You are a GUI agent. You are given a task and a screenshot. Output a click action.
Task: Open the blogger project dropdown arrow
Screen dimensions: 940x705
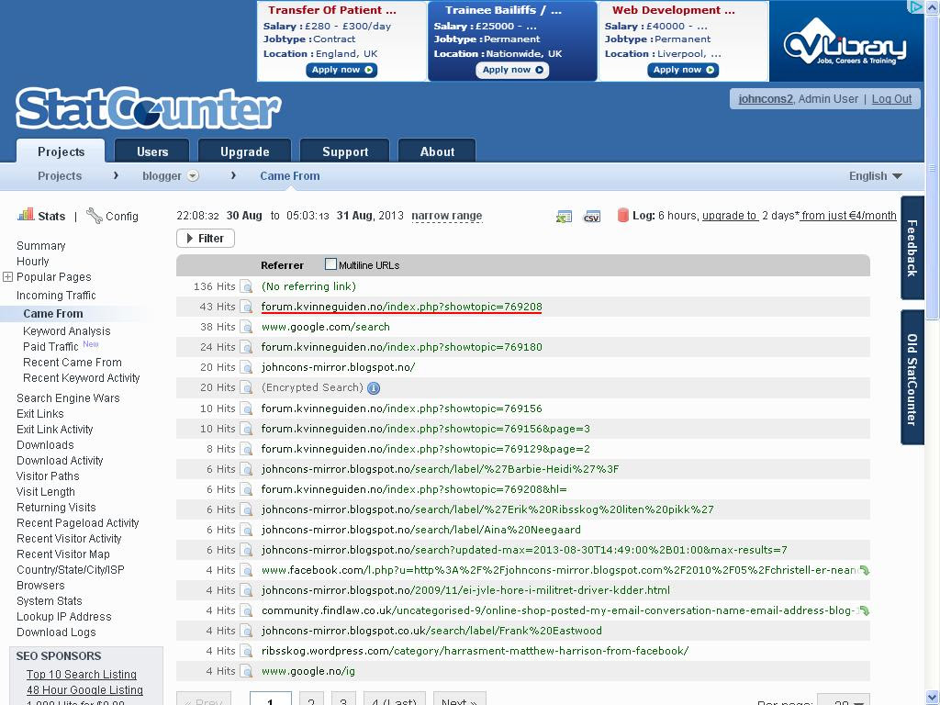pos(193,176)
